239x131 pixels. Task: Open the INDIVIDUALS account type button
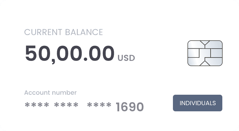pos(198,103)
